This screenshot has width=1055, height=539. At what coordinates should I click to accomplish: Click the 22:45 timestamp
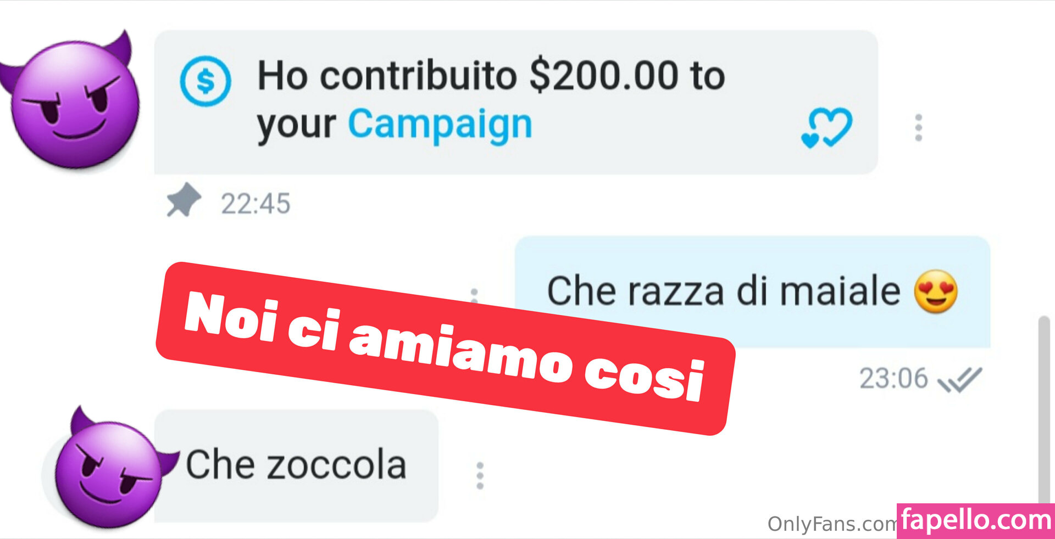[x=256, y=204]
